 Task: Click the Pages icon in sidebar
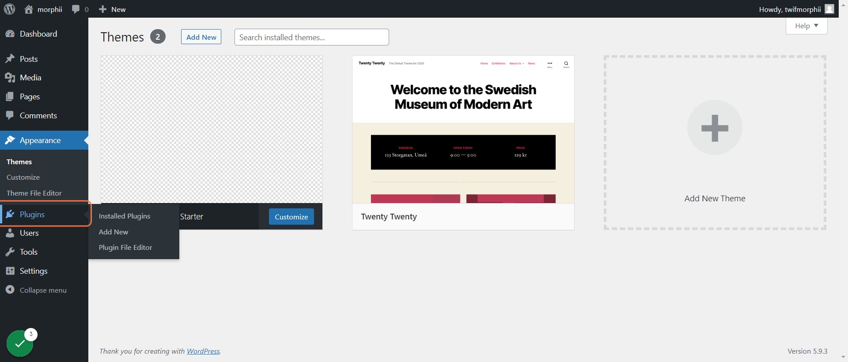coord(10,97)
